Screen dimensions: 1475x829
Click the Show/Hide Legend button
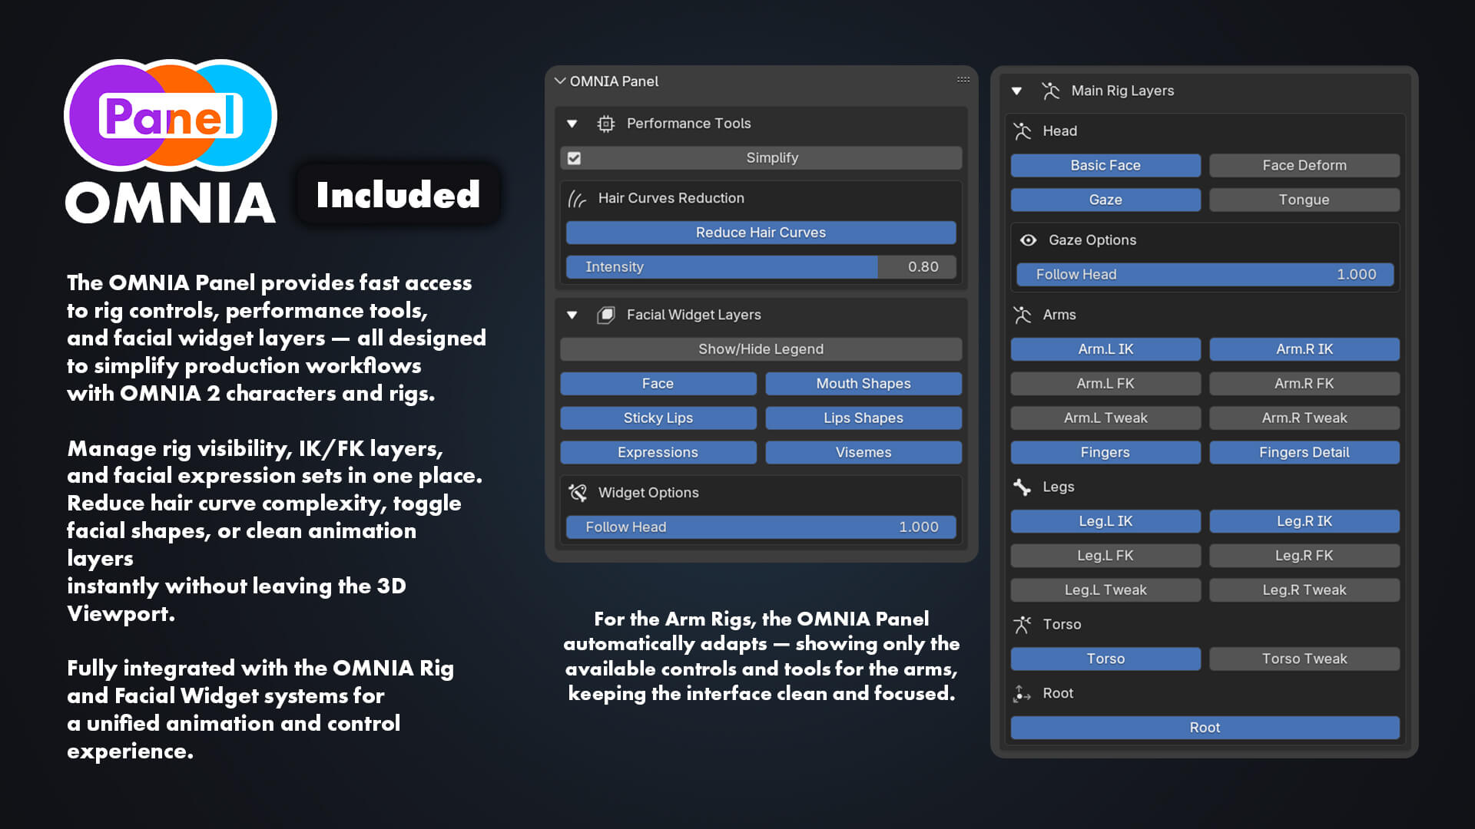(761, 349)
